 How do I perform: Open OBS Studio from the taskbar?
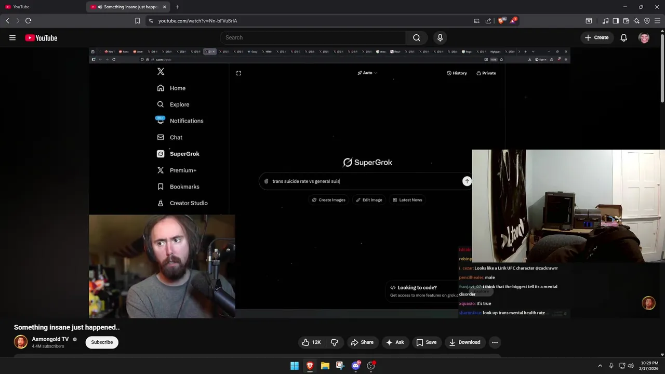(x=371, y=366)
